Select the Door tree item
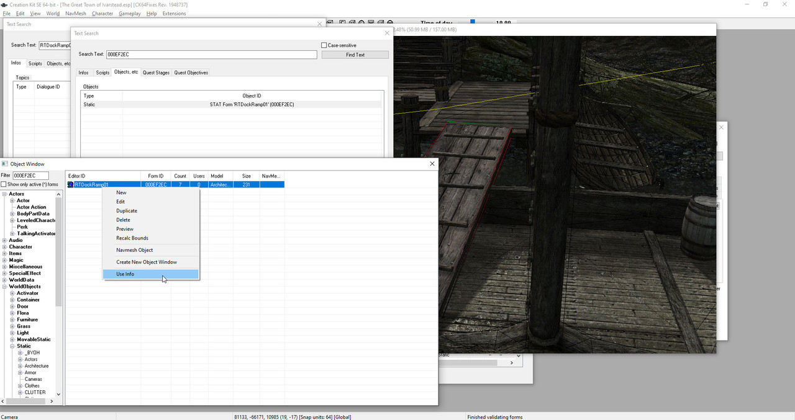The image size is (795, 420). [x=22, y=306]
